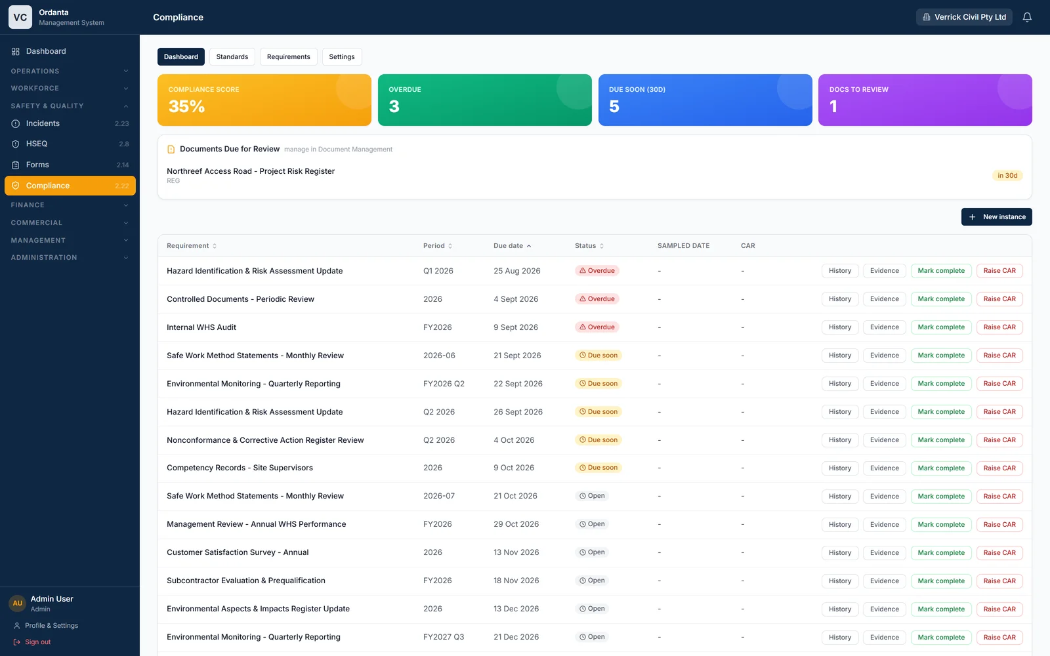Expand the Operations sidebar section

70,71
